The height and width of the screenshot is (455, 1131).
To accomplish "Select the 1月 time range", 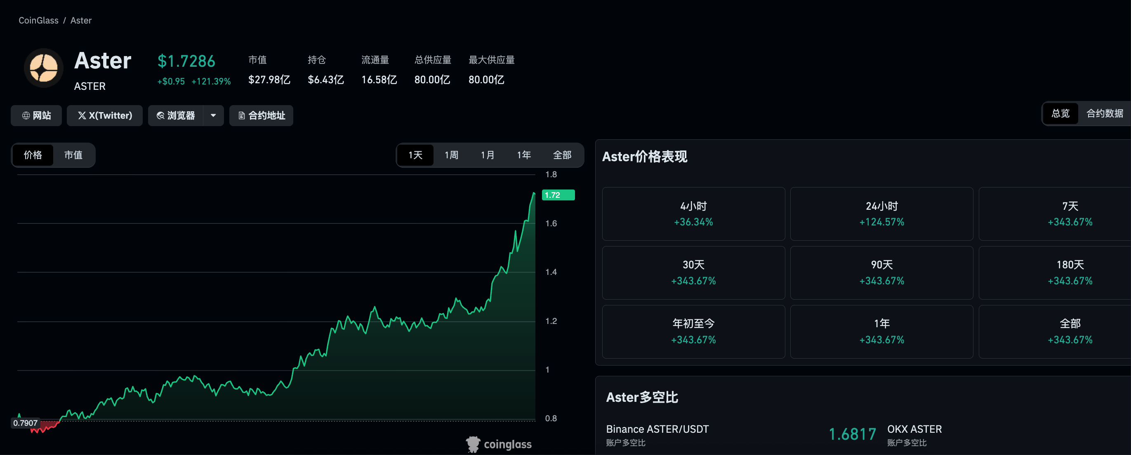I will tap(488, 155).
